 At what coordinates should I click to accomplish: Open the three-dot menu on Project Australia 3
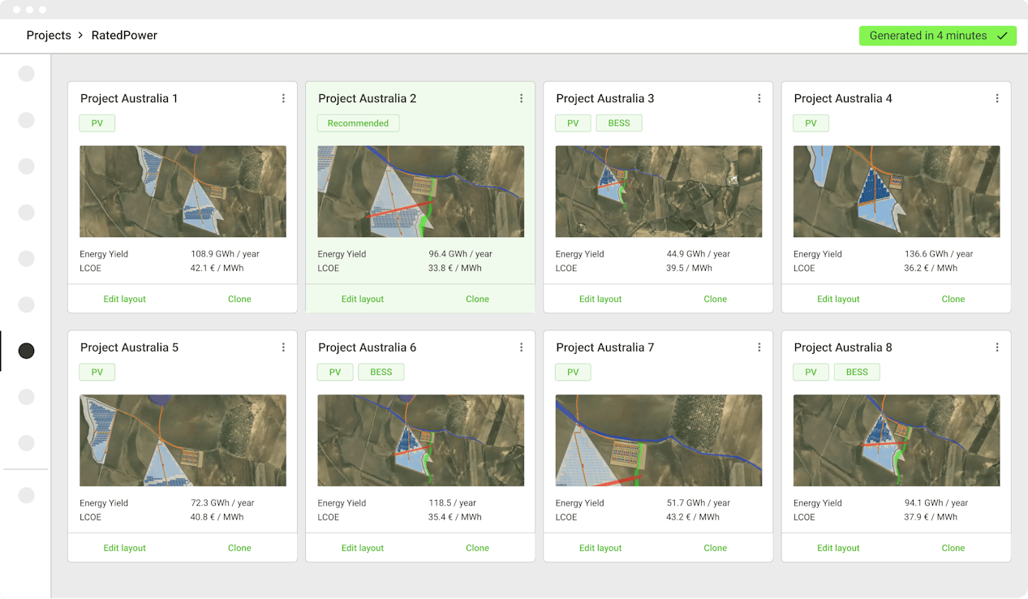(759, 98)
